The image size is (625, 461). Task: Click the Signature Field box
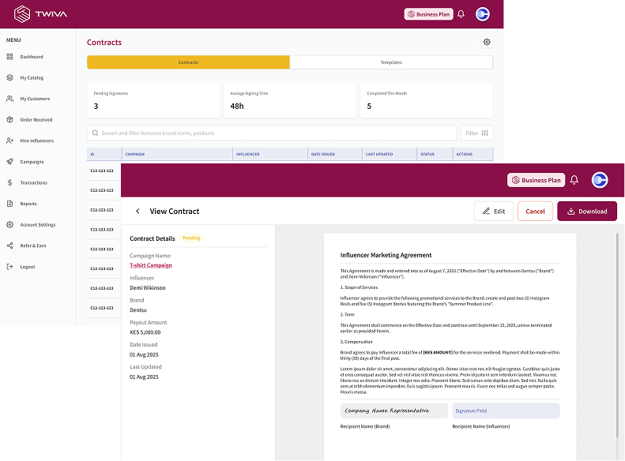click(506, 410)
